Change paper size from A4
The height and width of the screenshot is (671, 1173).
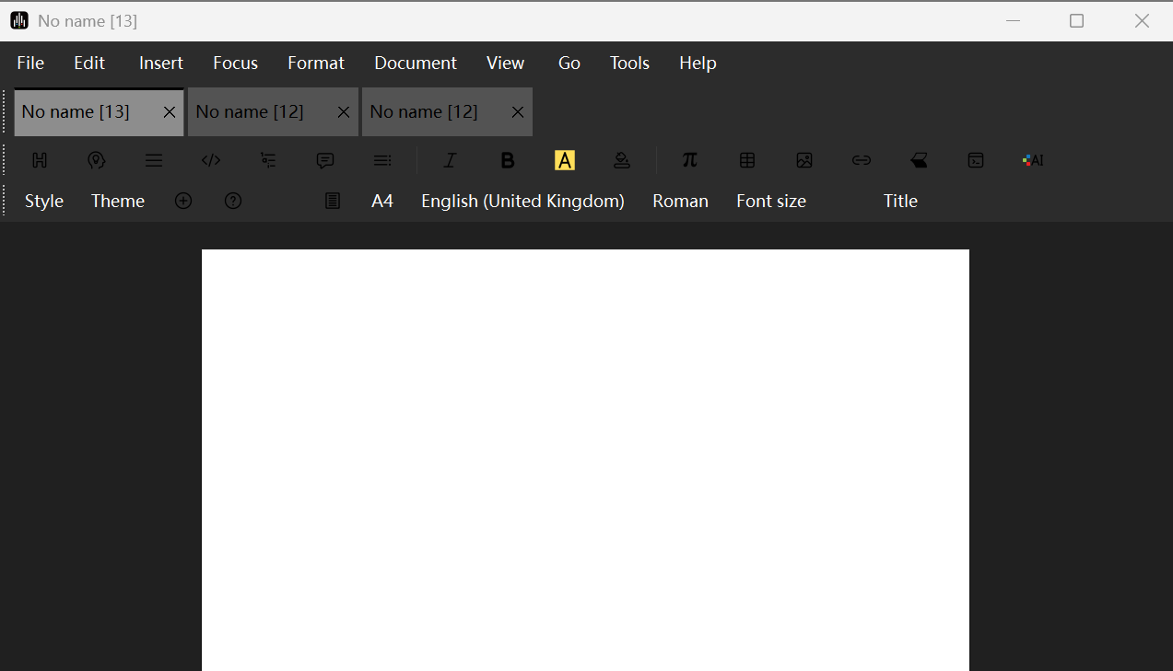[382, 201]
